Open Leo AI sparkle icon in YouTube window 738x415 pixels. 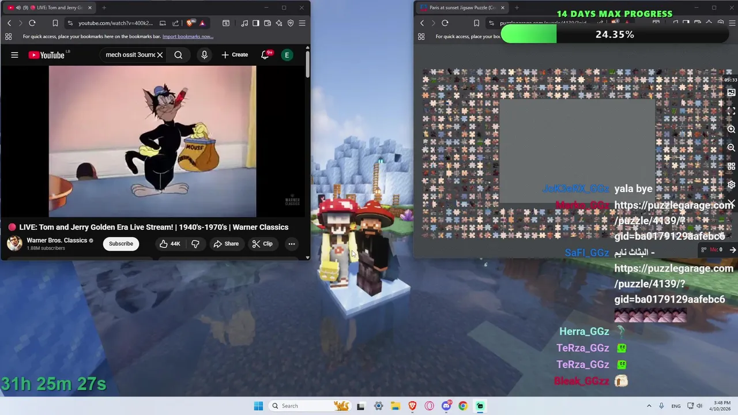pos(279,23)
